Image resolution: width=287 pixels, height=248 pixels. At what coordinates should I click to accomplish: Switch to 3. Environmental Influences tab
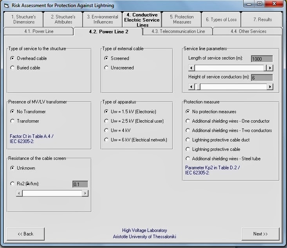pyautogui.click(x=103, y=20)
